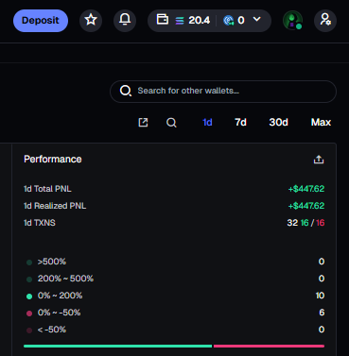
Task: Click the 200% ~ 500% distribution row
Action: (174, 279)
